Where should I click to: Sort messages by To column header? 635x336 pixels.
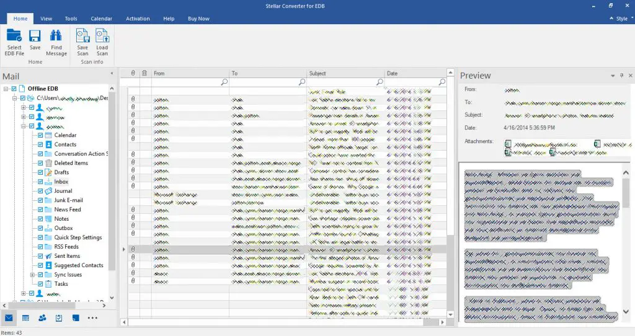pyautogui.click(x=268, y=73)
